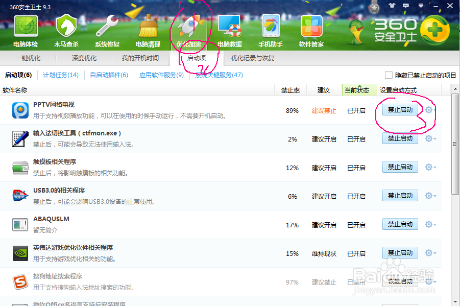Open the skin shirt icon in title bar
Image resolution: width=460 pixels, height=306 pixels.
pyautogui.click(x=392, y=6)
